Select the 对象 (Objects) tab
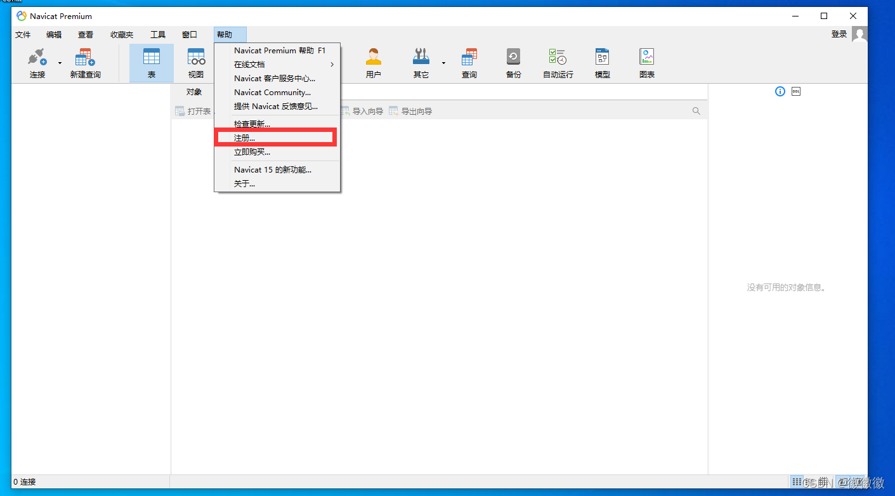This screenshot has height=496, width=895. pyautogui.click(x=194, y=92)
